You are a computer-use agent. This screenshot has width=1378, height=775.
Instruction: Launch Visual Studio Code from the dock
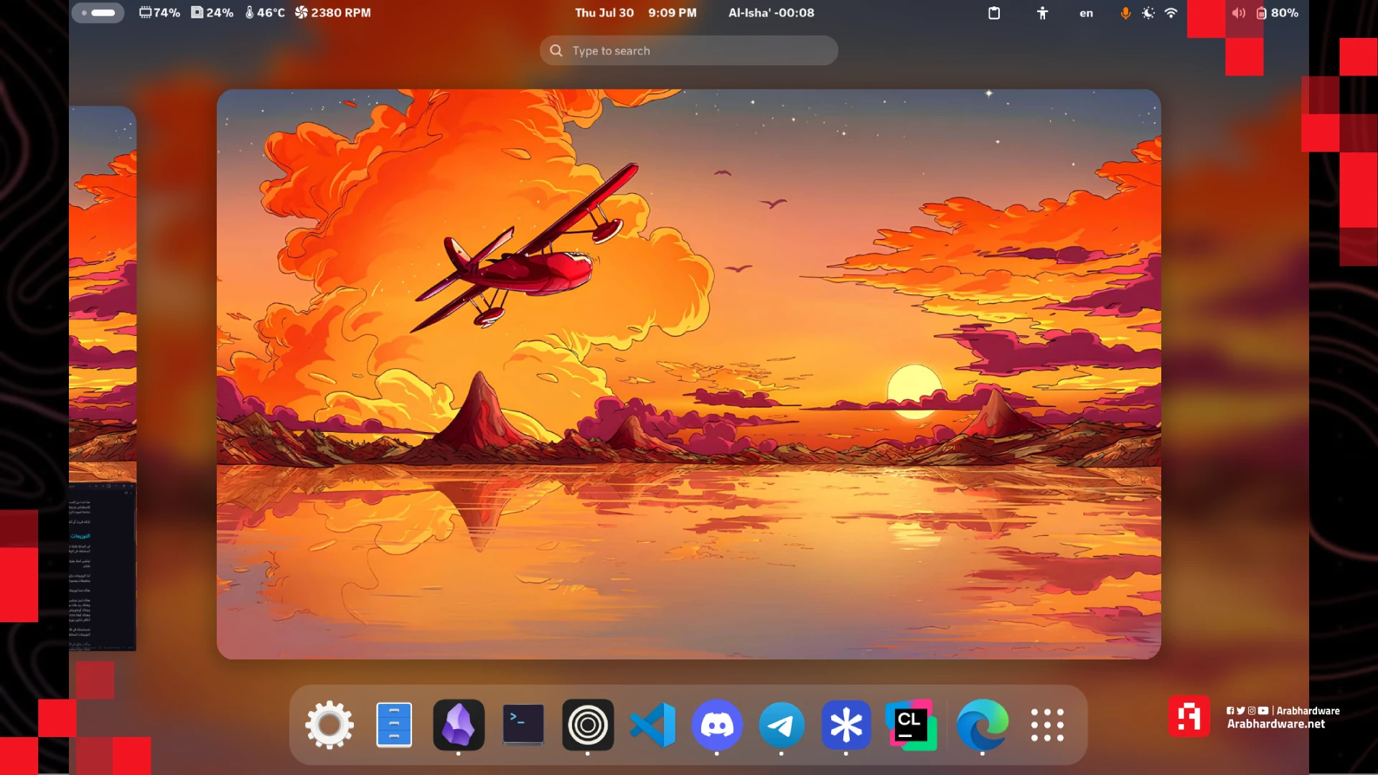pos(652,725)
